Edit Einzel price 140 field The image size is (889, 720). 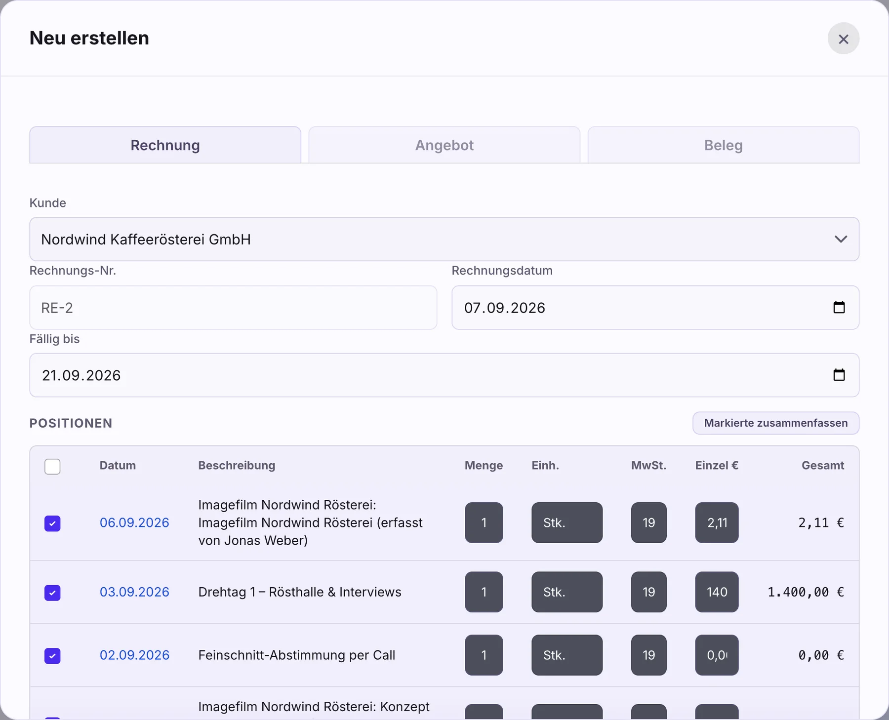[717, 592]
